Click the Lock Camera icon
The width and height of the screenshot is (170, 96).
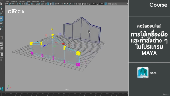10,4
